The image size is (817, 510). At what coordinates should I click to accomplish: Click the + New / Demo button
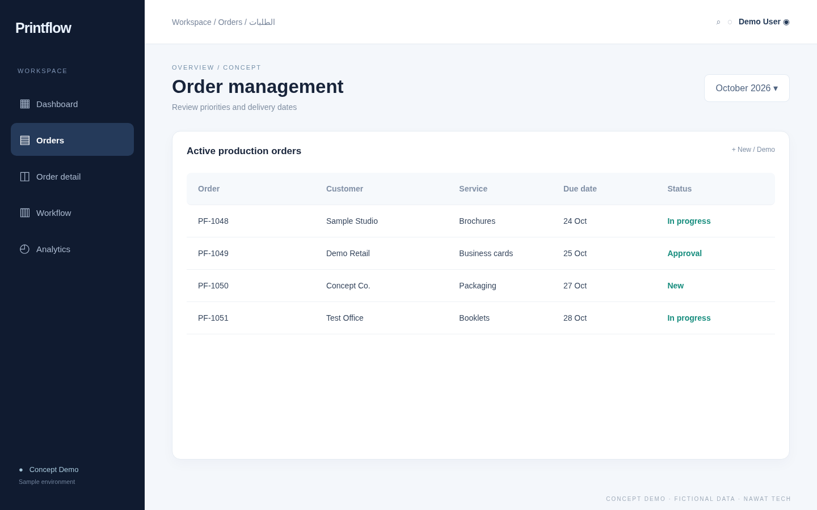tap(753, 150)
